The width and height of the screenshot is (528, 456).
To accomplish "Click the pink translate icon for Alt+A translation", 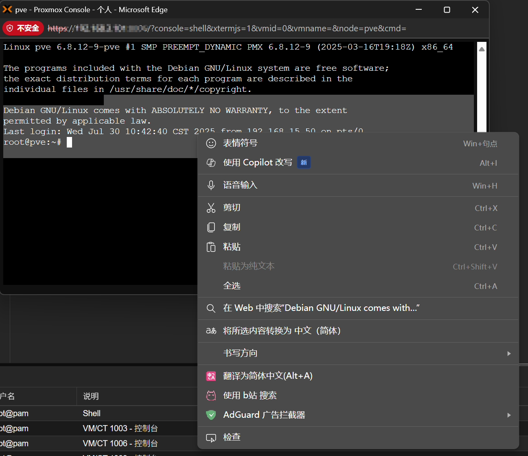I will click(x=211, y=376).
